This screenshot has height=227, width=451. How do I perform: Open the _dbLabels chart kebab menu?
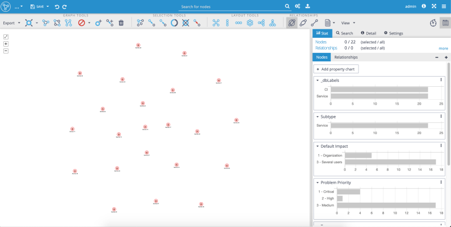click(x=441, y=80)
